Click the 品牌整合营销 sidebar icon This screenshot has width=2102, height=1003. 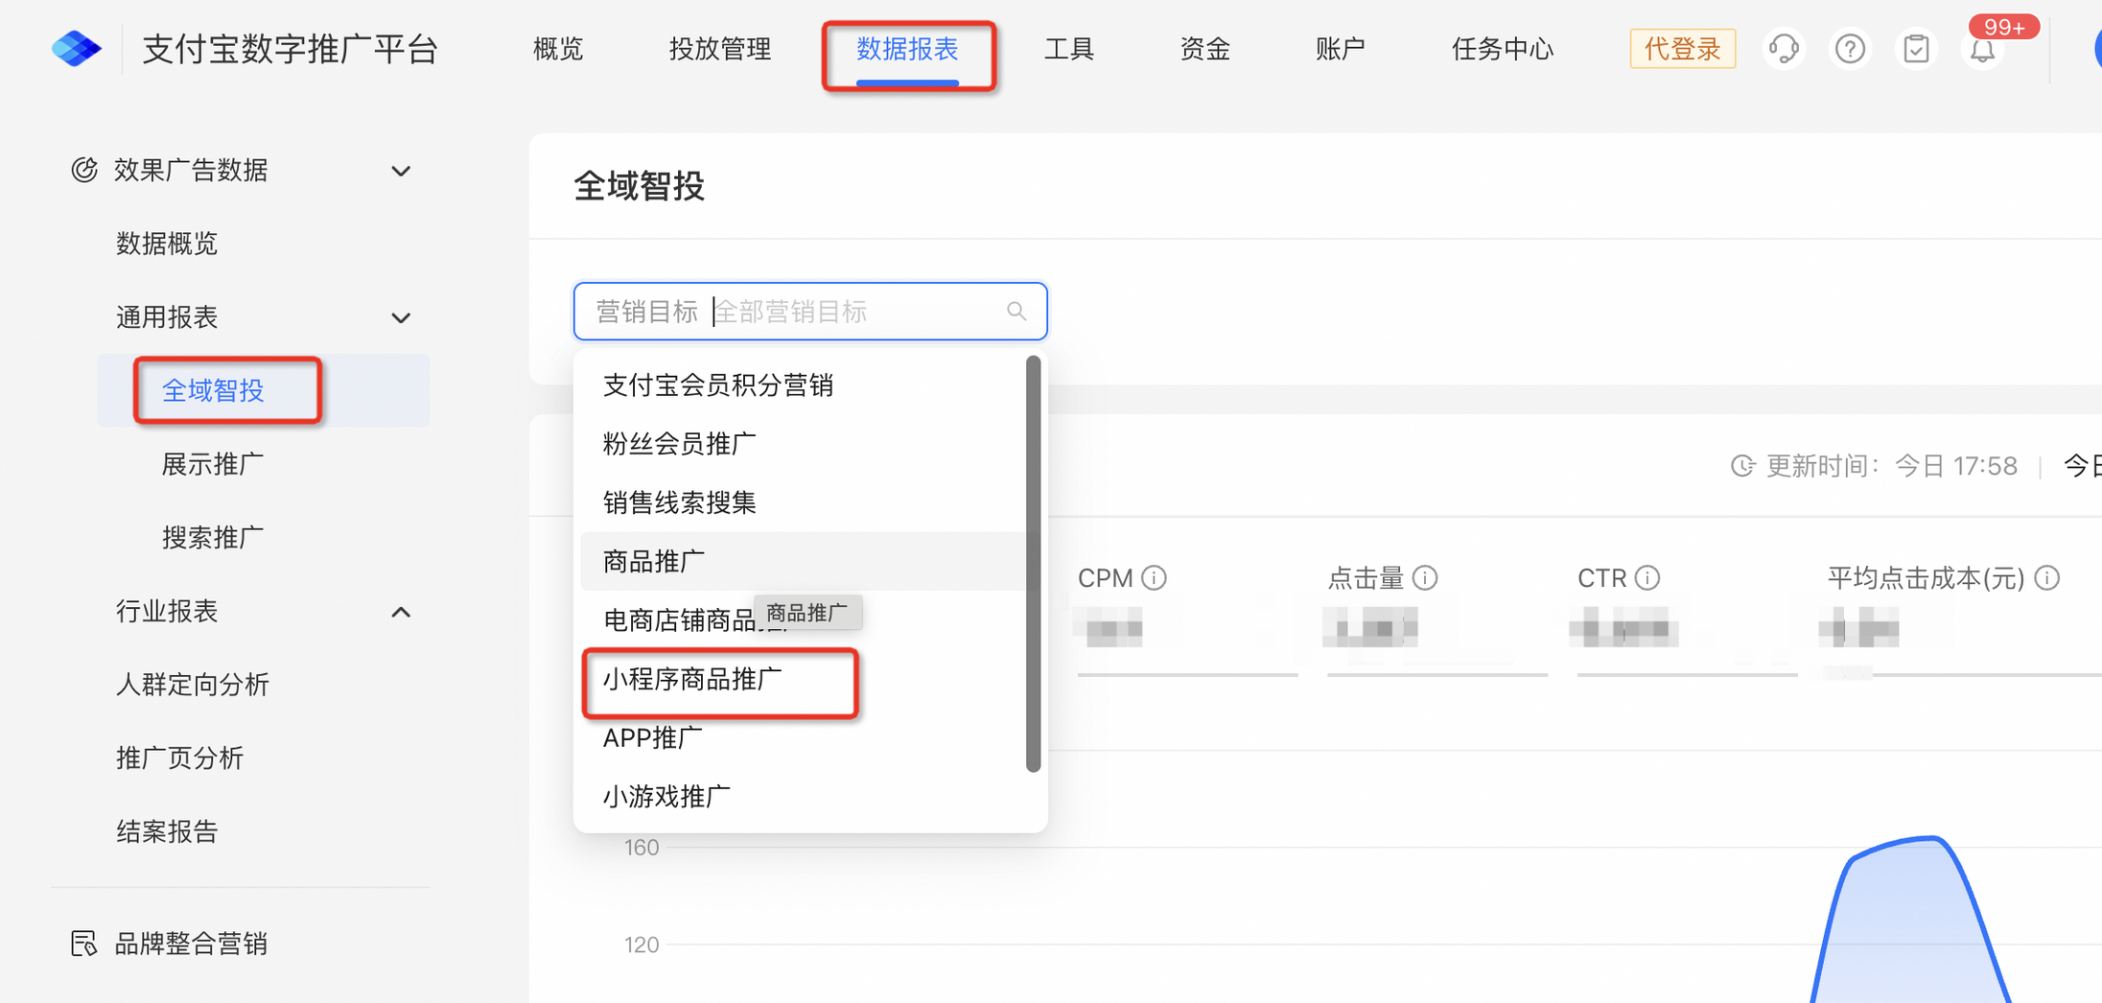84,944
